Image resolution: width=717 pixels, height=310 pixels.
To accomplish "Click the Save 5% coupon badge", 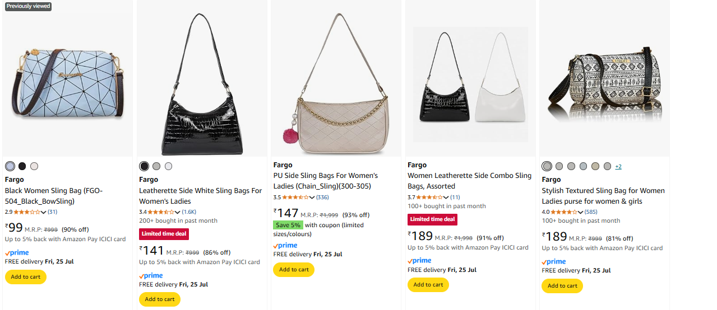I will coord(288,225).
